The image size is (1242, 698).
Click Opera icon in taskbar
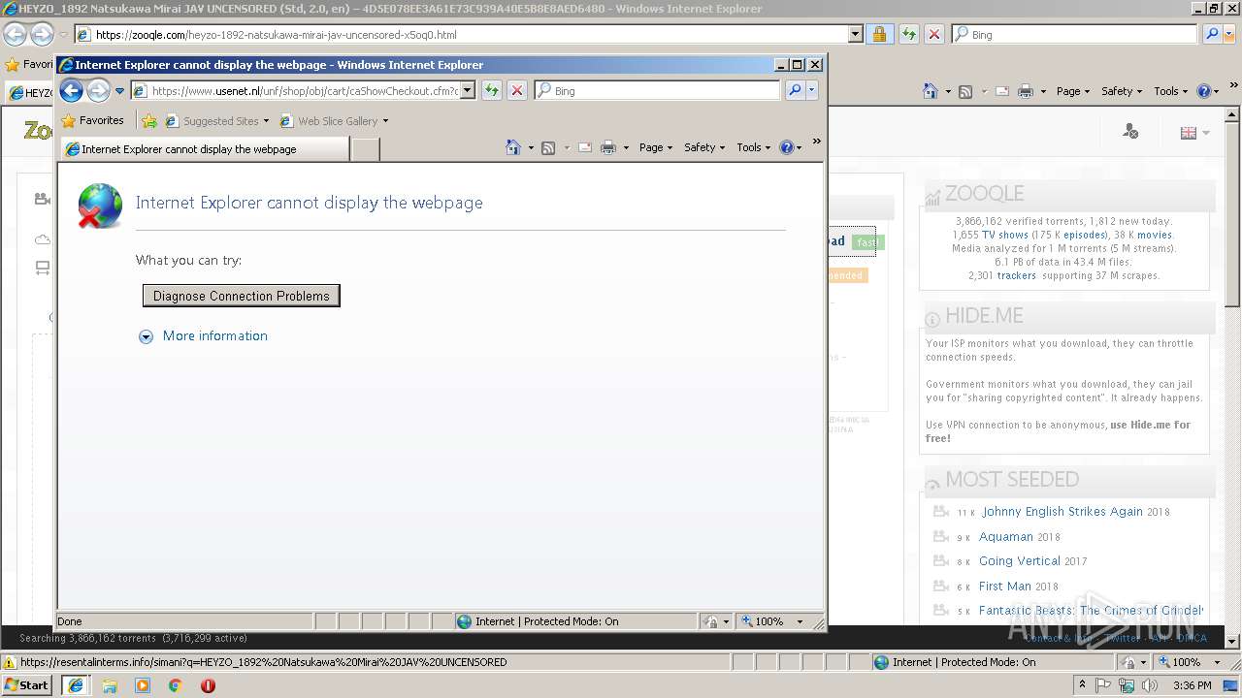click(x=208, y=685)
